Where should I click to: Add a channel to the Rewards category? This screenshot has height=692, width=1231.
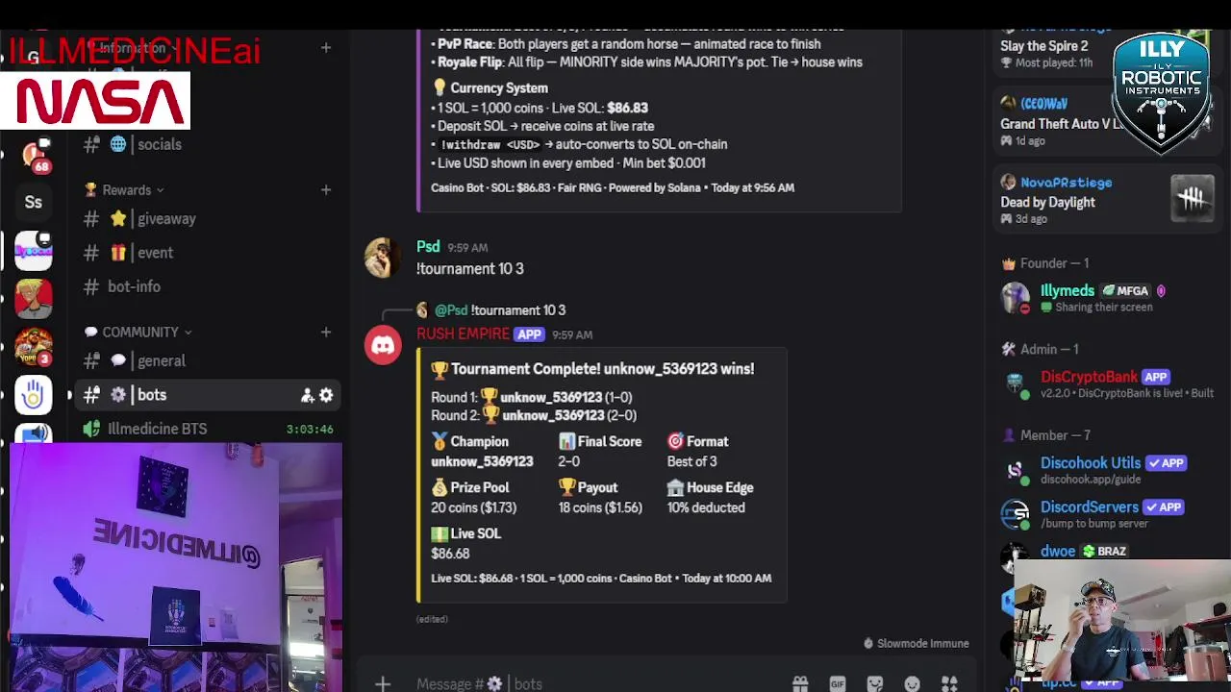click(x=325, y=190)
